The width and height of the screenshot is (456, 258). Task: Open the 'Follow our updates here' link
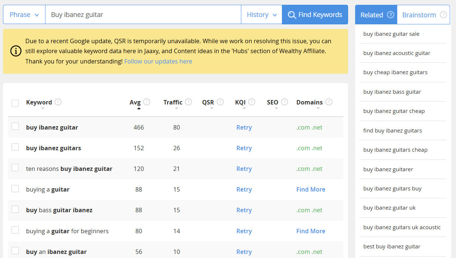tap(158, 61)
